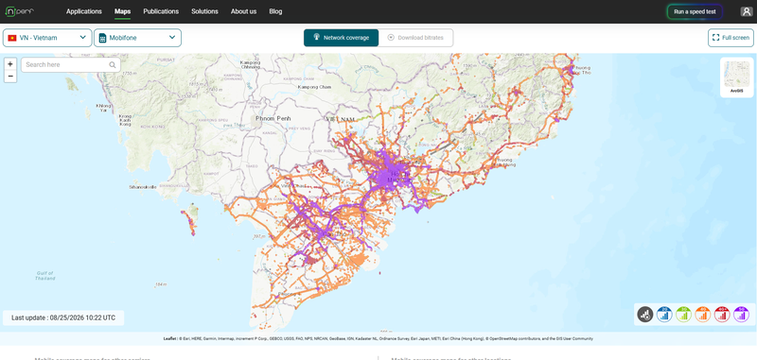This screenshot has height=360, width=757.
Task: Click the dark signal coverage legend icon
Action: click(x=645, y=315)
